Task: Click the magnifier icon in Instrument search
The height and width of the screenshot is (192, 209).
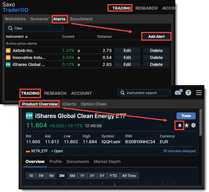Action: click(122, 93)
